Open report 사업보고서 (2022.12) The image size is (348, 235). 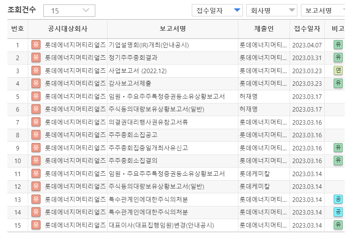(x=137, y=71)
